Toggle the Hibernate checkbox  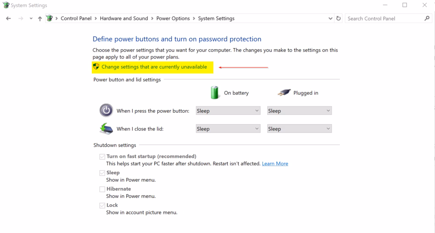pyautogui.click(x=102, y=189)
